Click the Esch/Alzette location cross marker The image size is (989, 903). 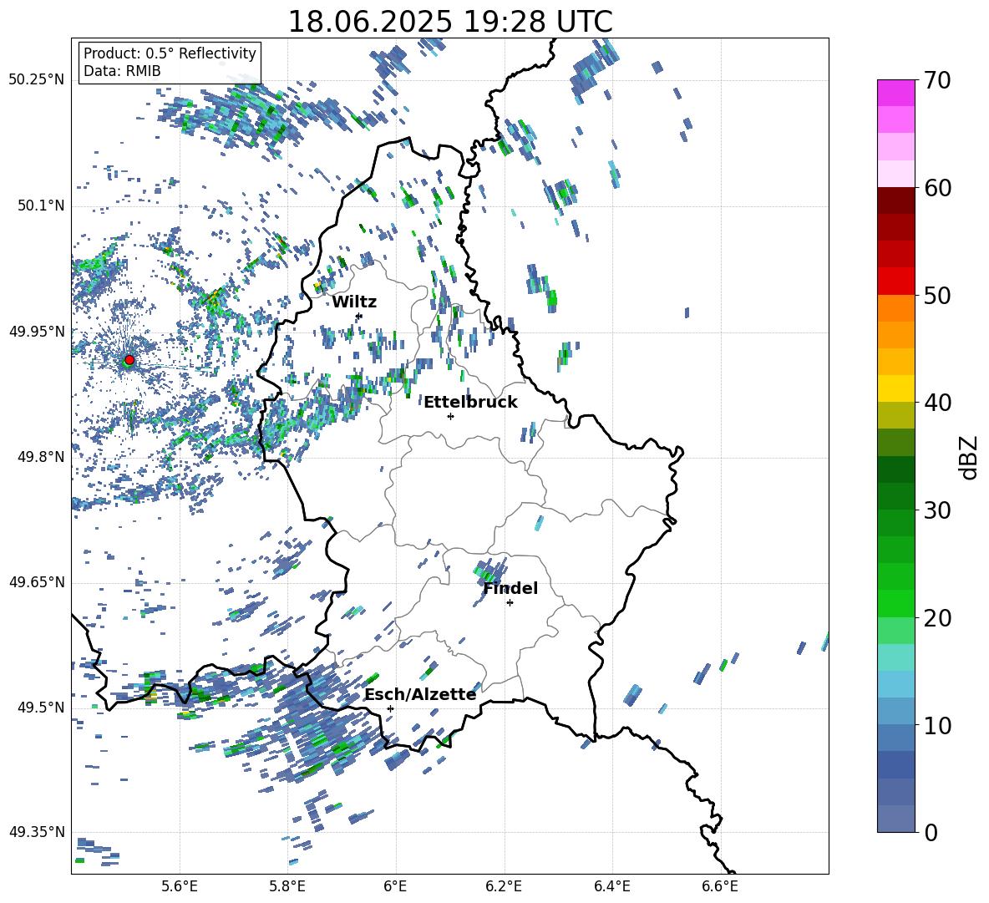390,708
